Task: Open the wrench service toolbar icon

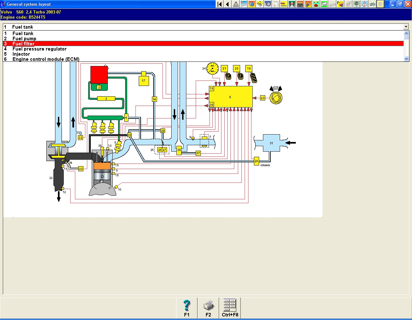Action: 244,4
